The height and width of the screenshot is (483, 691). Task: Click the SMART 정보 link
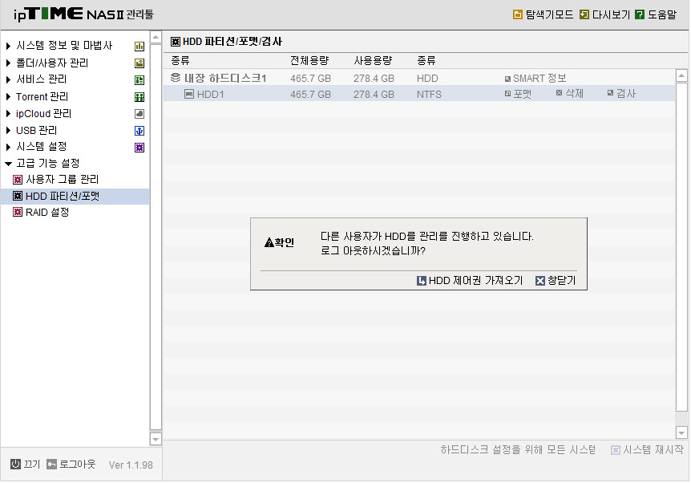[535, 78]
